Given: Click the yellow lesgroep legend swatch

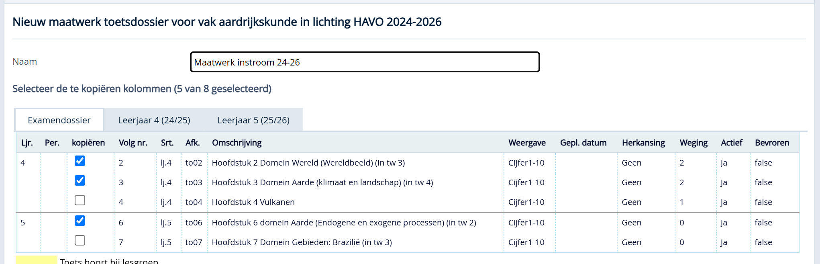Looking at the screenshot, I should point(37,260).
